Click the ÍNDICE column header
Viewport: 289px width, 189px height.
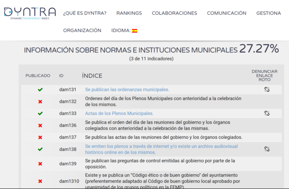coord(92,76)
